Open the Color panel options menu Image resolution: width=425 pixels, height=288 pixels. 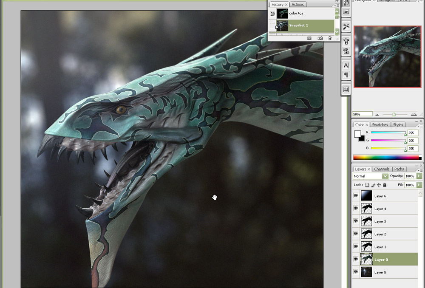click(421, 126)
